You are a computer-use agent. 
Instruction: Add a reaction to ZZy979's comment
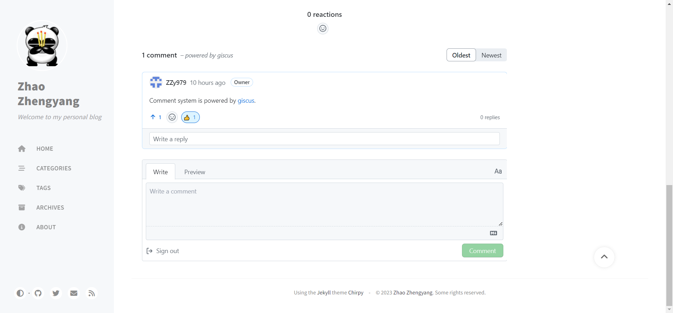pos(172,117)
